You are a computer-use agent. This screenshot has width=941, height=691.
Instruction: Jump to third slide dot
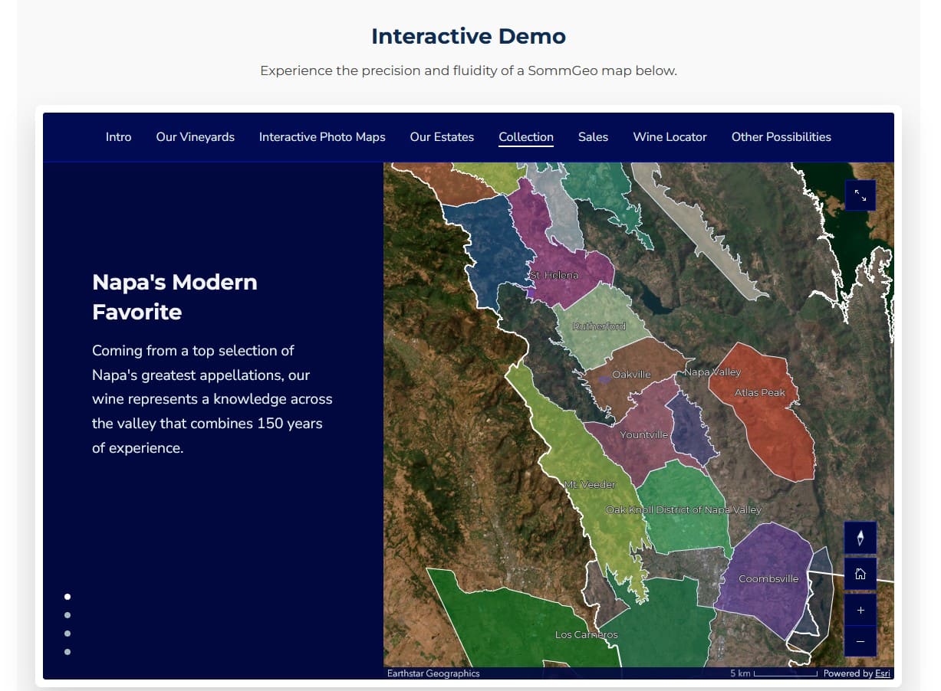[x=67, y=634]
